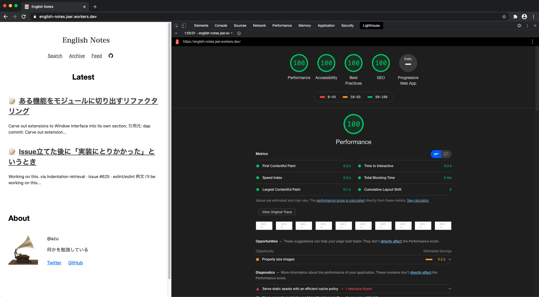Close the English Notes tab
539x297 pixels.
point(84,7)
